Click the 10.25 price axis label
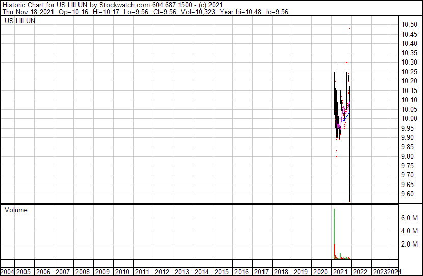 point(409,72)
